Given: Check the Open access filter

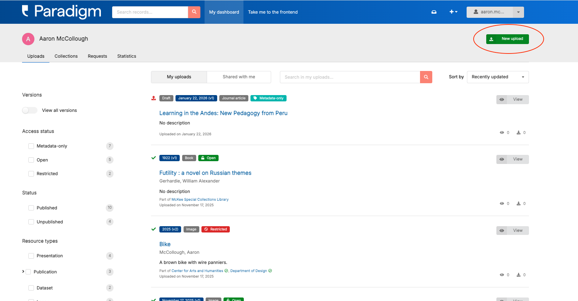Looking at the screenshot, I should tap(31, 160).
